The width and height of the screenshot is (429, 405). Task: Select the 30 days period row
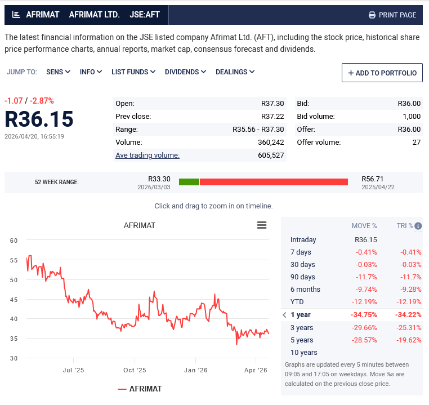(x=351, y=265)
